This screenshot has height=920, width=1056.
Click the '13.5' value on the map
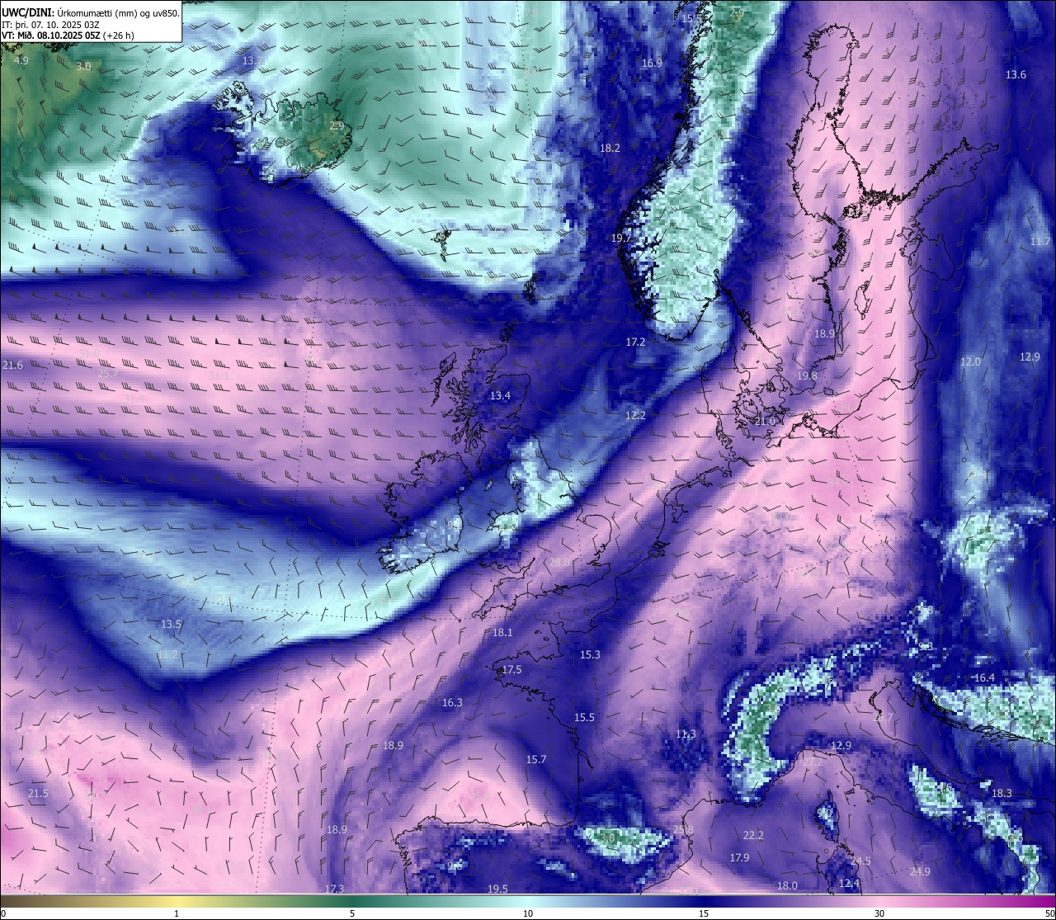point(171,624)
